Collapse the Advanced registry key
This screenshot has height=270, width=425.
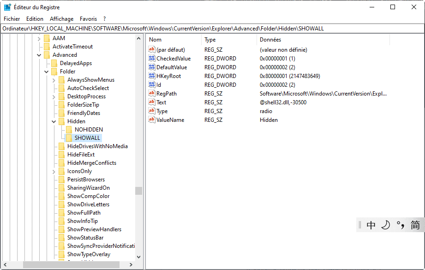(x=39, y=55)
